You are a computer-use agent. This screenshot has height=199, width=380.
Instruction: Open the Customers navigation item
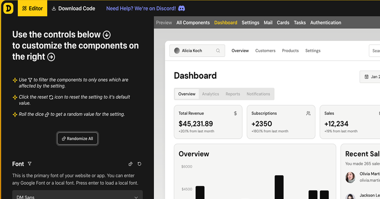[265, 51]
